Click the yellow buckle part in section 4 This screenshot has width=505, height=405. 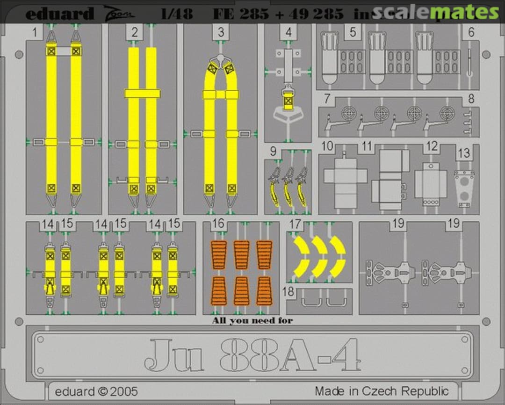point(288,100)
